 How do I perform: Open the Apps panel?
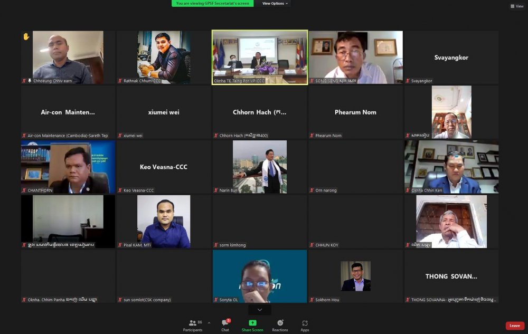(x=305, y=324)
